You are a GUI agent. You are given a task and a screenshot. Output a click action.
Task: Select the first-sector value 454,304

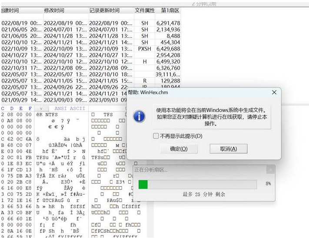[170, 42]
